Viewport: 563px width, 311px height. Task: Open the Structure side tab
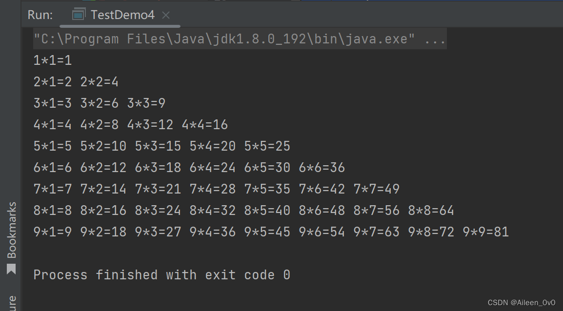click(x=12, y=303)
